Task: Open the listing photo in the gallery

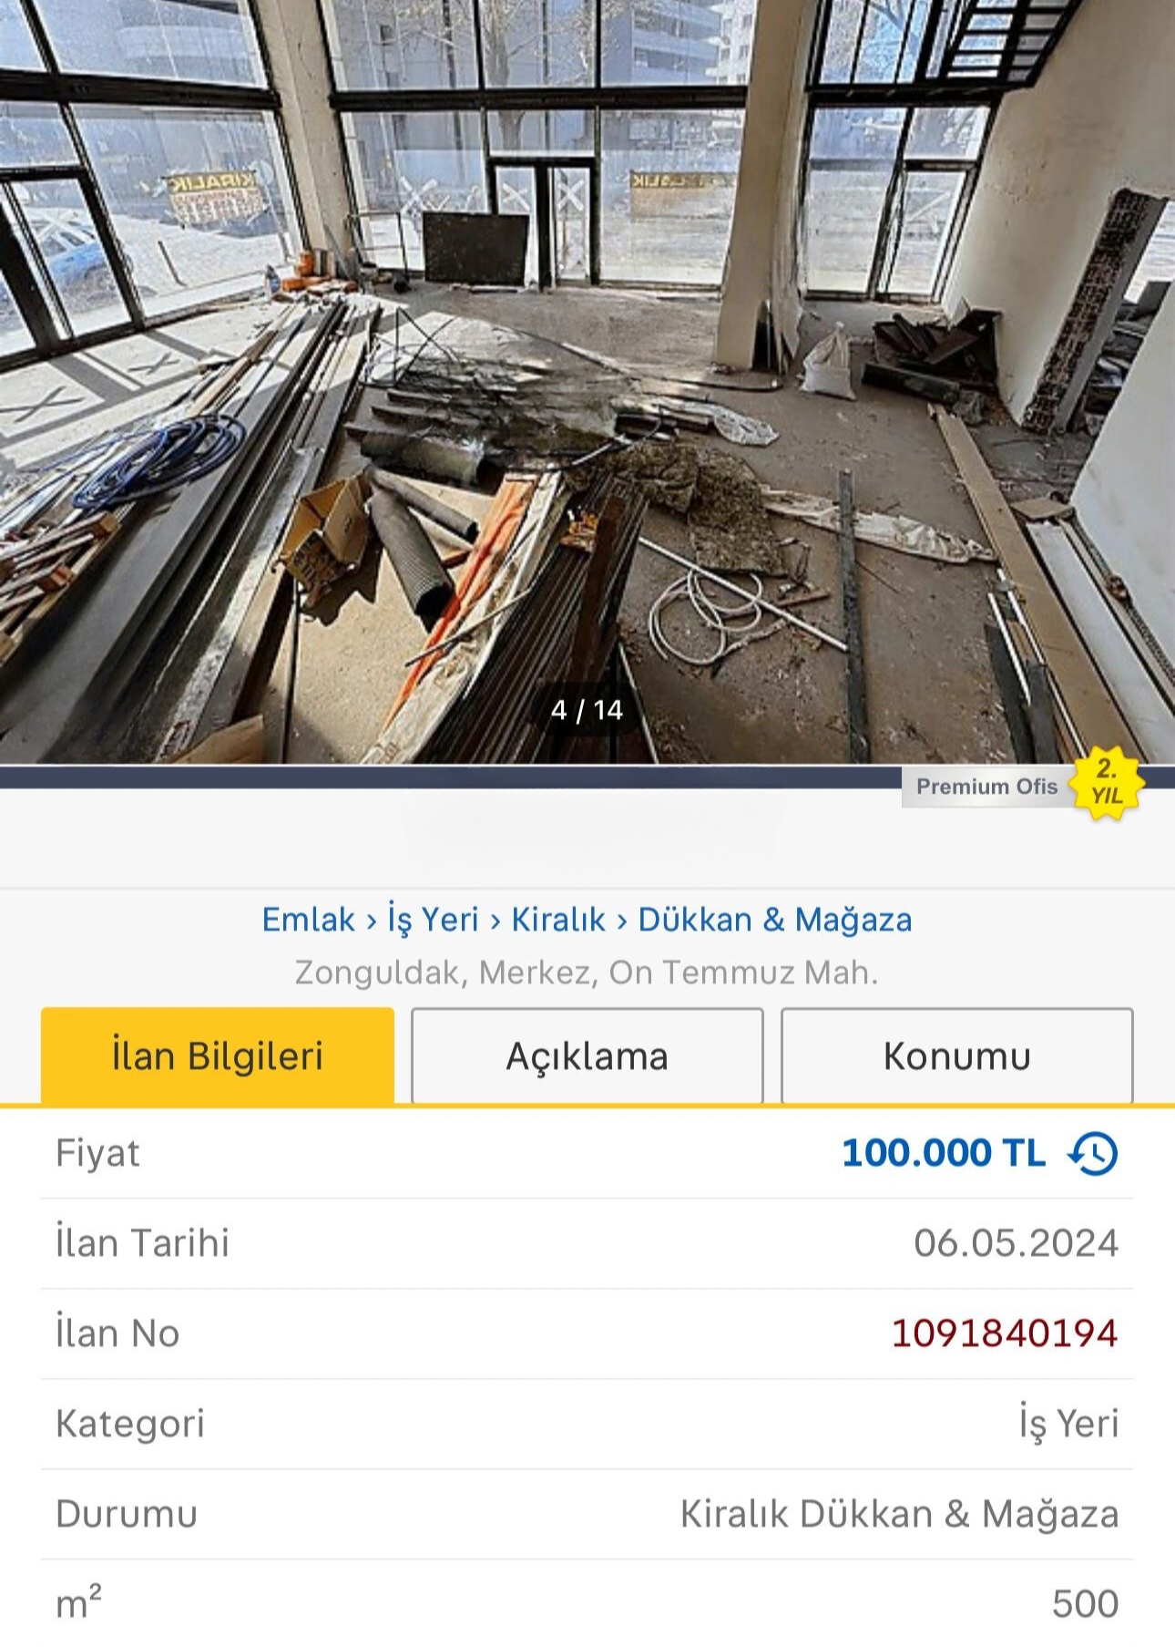Action: [x=587, y=382]
